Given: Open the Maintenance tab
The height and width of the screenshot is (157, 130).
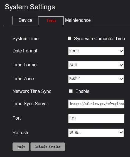Looking at the screenshot, I should (x=78, y=20).
